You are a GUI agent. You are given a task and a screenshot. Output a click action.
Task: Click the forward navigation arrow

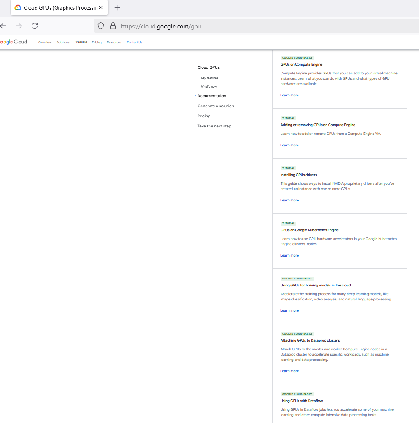(19, 26)
